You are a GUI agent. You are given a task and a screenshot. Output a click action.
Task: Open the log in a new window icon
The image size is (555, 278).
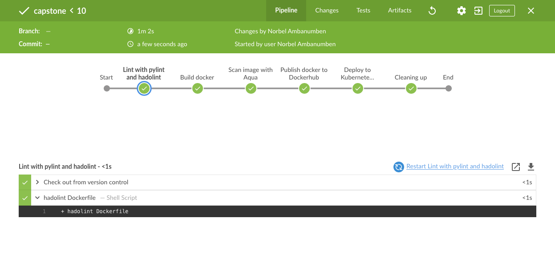[516, 167]
